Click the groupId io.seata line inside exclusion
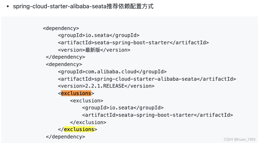Image resolution: width=258 pixels, height=143 pixels. pos(123,108)
